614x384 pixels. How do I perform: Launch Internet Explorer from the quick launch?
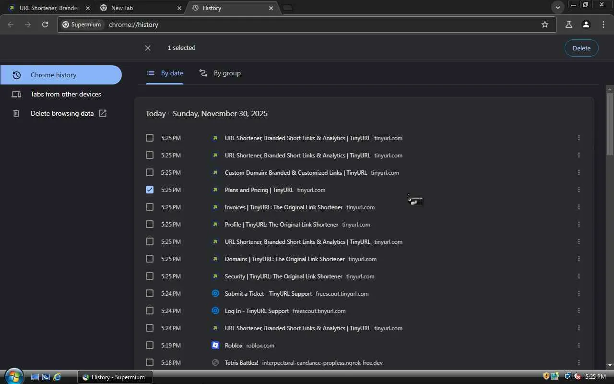(x=57, y=377)
